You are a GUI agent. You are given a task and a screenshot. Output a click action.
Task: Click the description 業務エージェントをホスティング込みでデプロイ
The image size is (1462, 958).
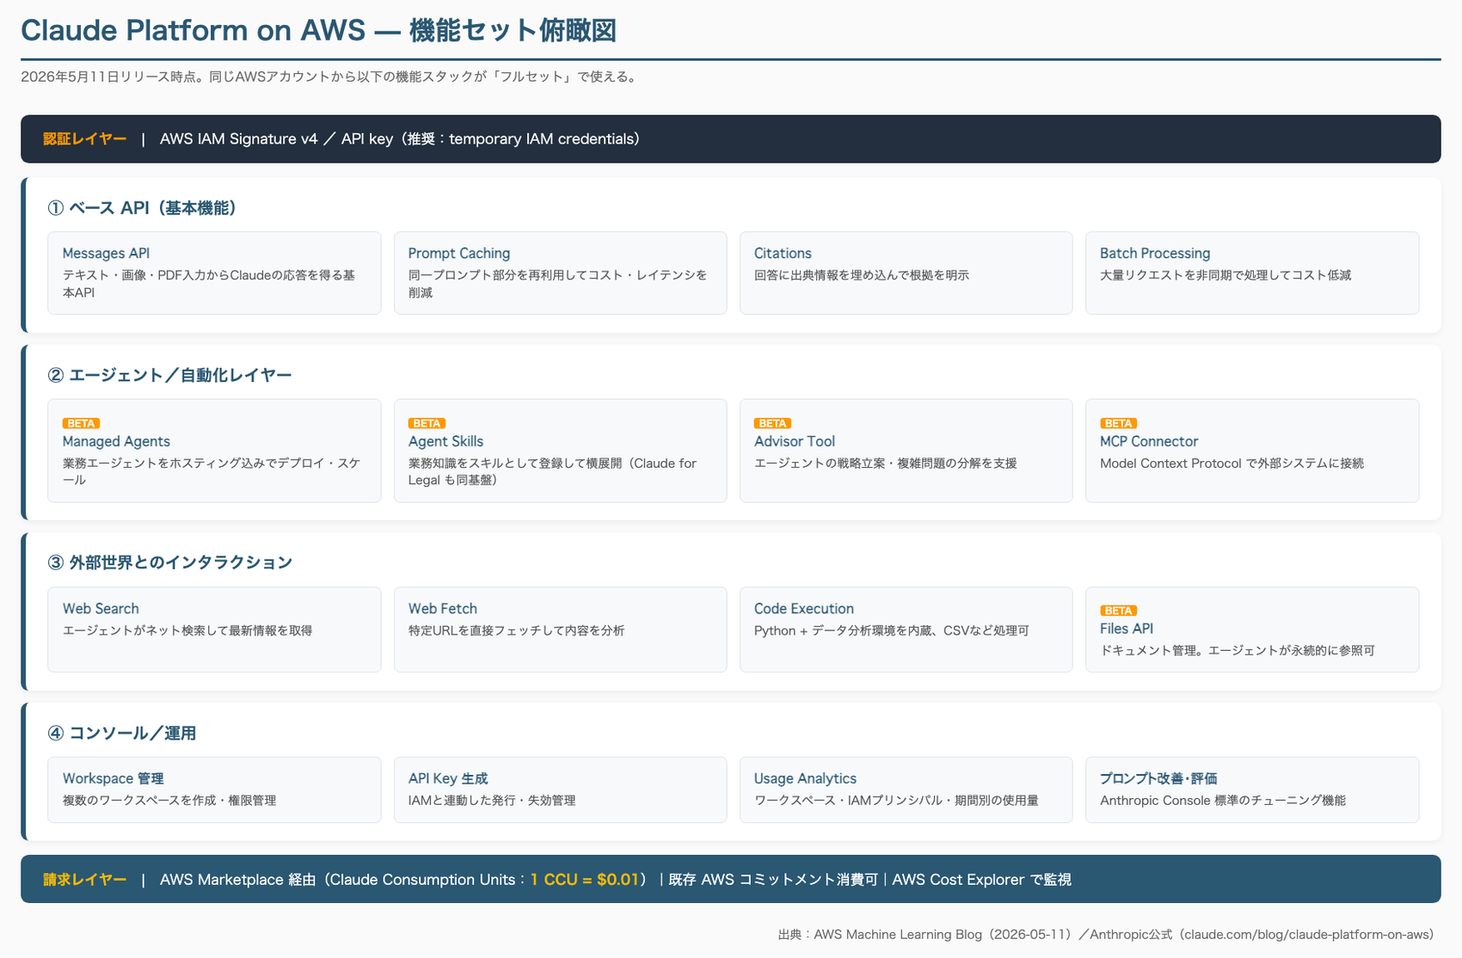(x=212, y=471)
